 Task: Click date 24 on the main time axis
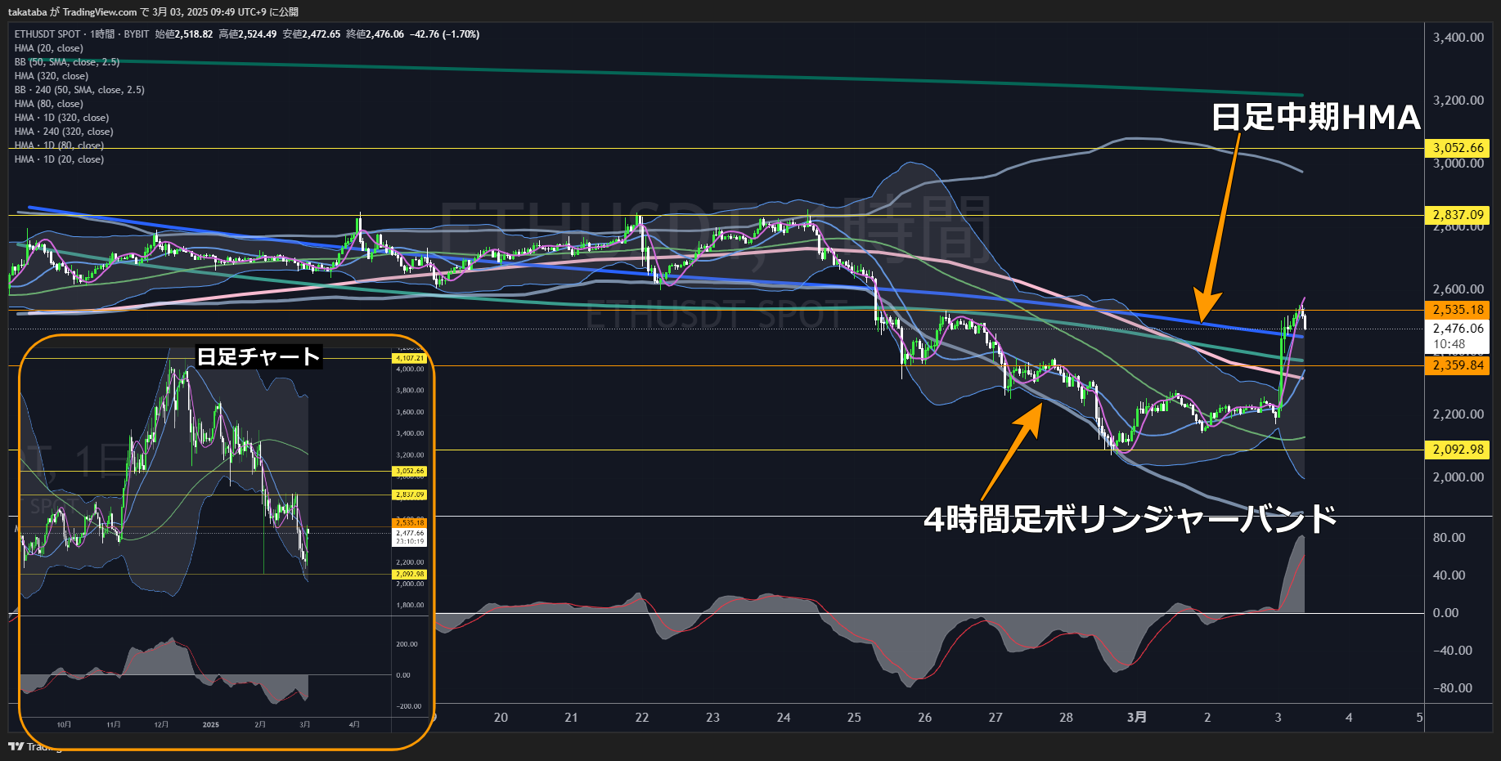point(784,718)
